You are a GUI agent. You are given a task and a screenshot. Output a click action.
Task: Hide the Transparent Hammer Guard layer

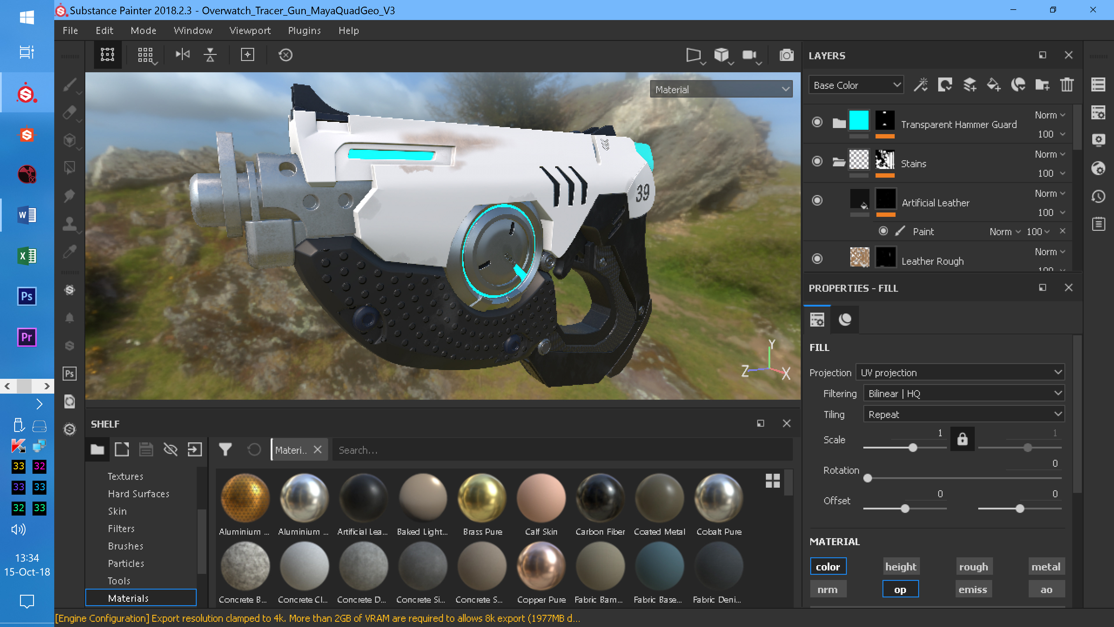click(817, 122)
